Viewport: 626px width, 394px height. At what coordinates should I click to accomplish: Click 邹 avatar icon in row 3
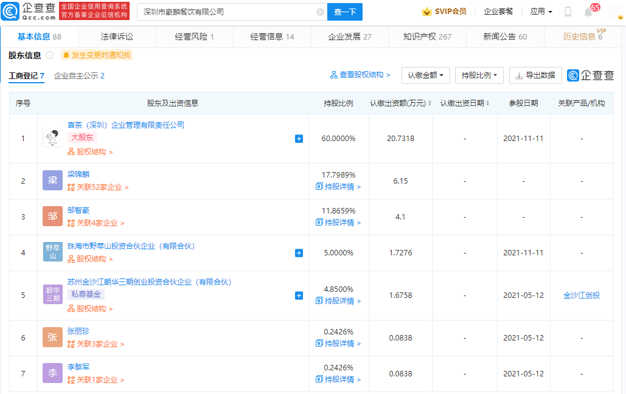pyautogui.click(x=53, y=216)
